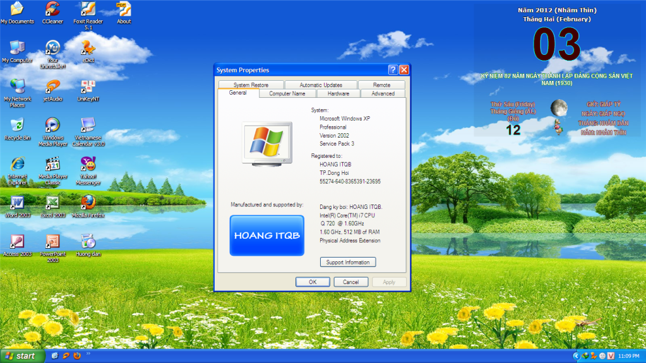
Task: Click the moon phase icon on calendar
Action: (559, 108)
